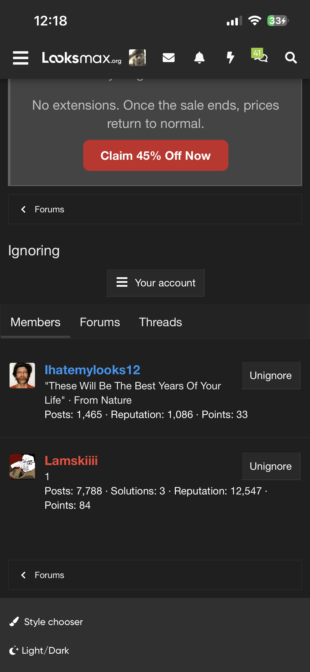Open the inbox envelope icon
310x672 pixels.
pos(169,58)
